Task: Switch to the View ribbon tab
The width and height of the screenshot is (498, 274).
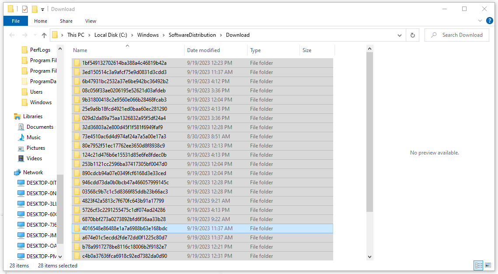Action: pyautogui.click(x=91, y=21)
